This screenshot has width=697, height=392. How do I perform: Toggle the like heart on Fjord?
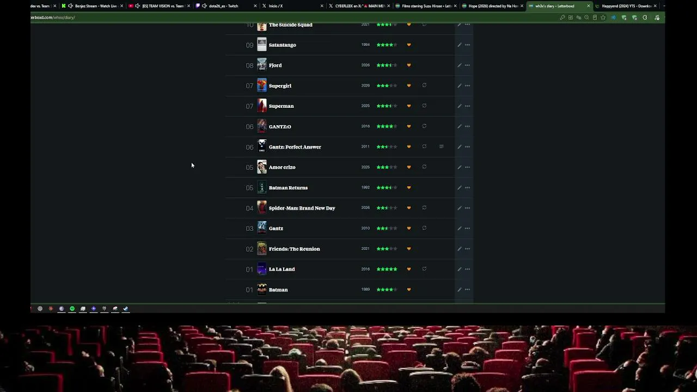pos(409,65)
